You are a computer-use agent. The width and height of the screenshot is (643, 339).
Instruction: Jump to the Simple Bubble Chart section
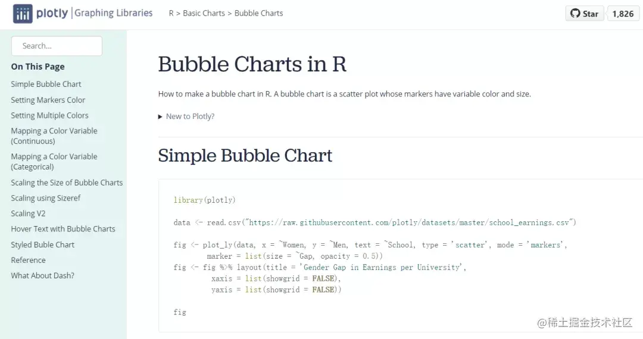coord(46,84)
